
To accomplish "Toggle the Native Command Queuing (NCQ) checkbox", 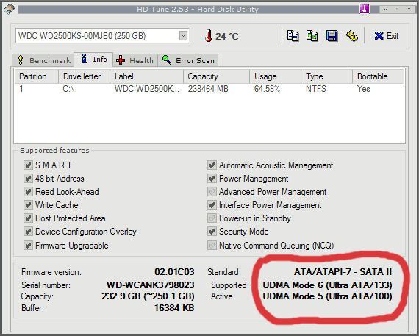I will 212,246.
